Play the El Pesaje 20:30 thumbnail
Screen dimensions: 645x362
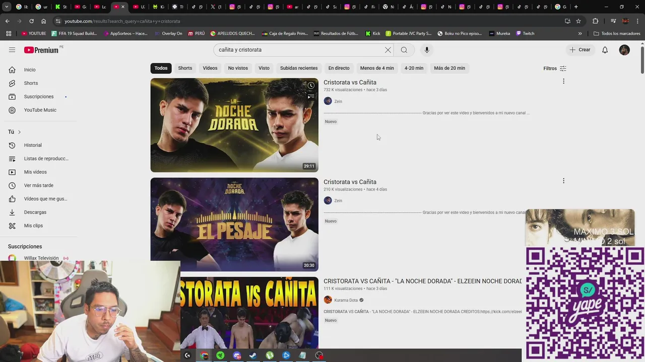tap(234, 224)
